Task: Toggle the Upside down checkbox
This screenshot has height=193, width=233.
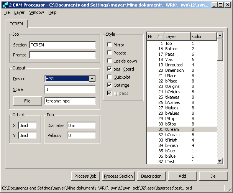Action: pos(109,61)
